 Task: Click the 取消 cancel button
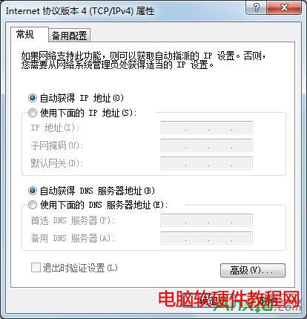[268, 300]
